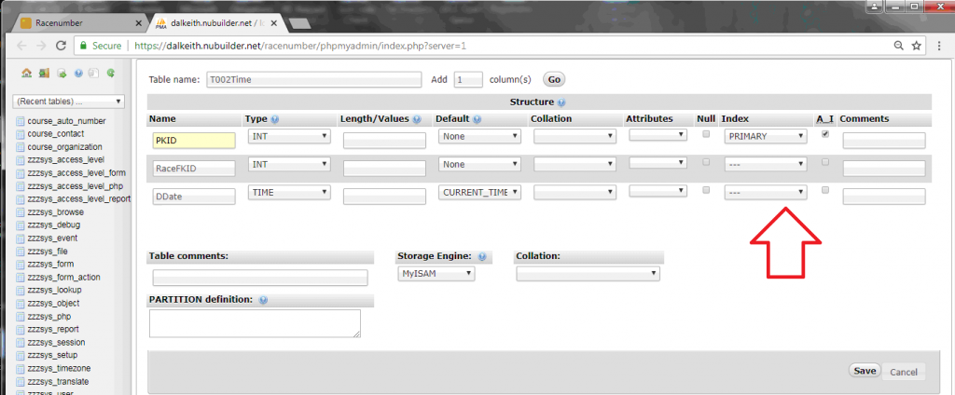The width and height of the screenshot is (955, 395).
Task: Click the Secure padlock site info
Action: [101, 46]
